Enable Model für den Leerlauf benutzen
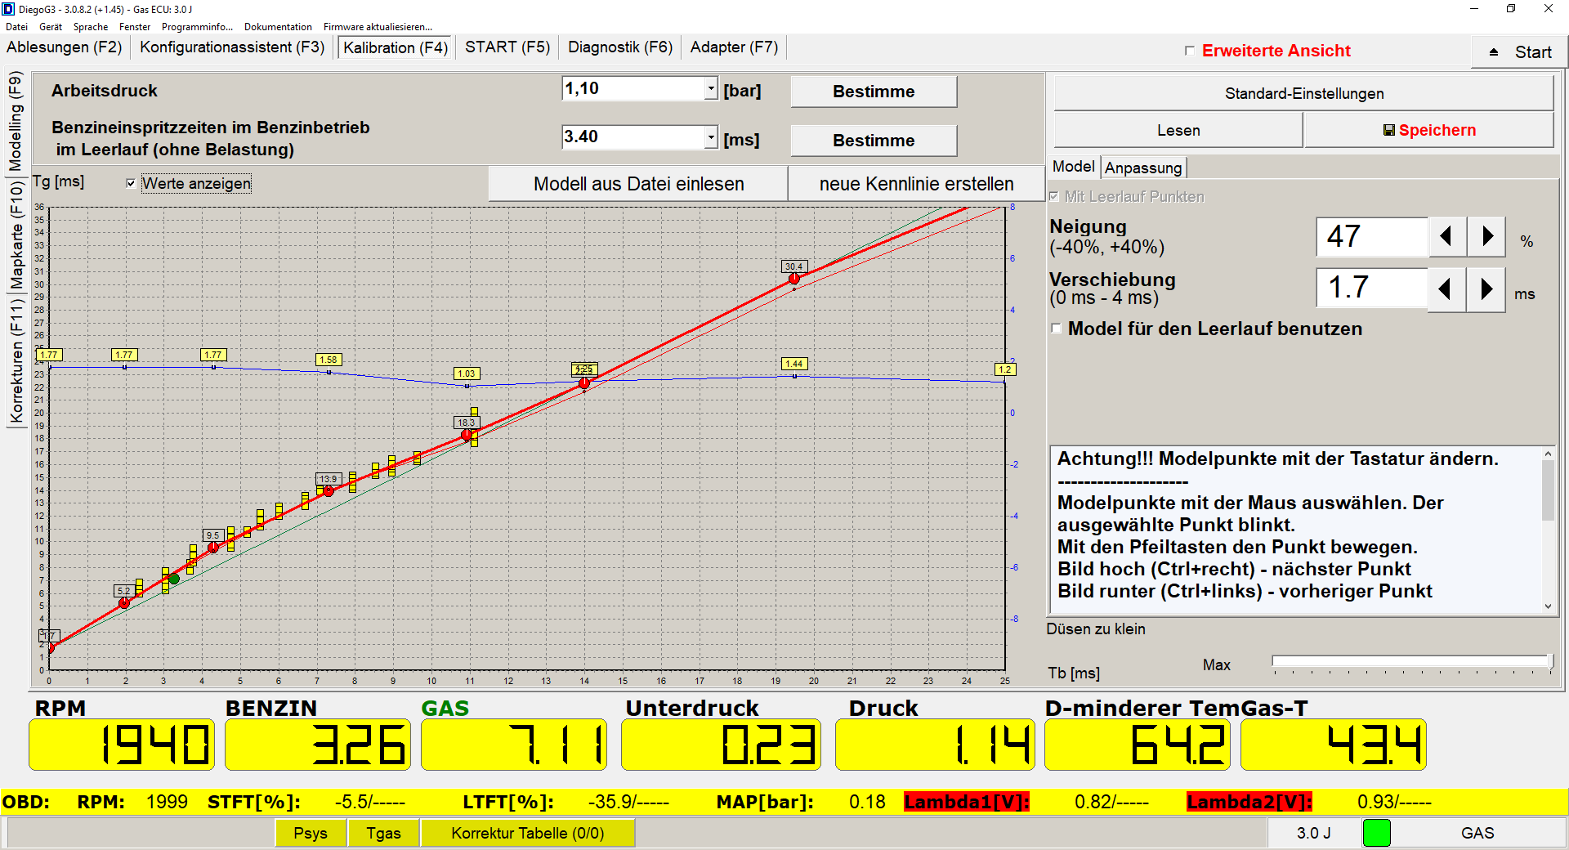This screenshot has height=850, width=1569. pos(1057,329)
